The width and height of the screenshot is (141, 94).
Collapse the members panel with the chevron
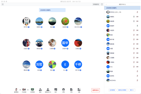pos(106,4)
